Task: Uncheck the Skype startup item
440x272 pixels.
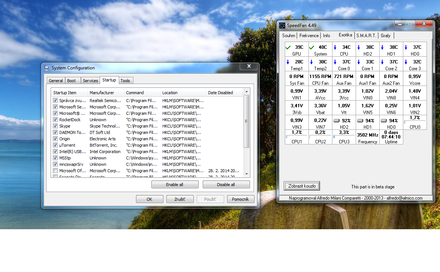Action: (x=55, y=126)
